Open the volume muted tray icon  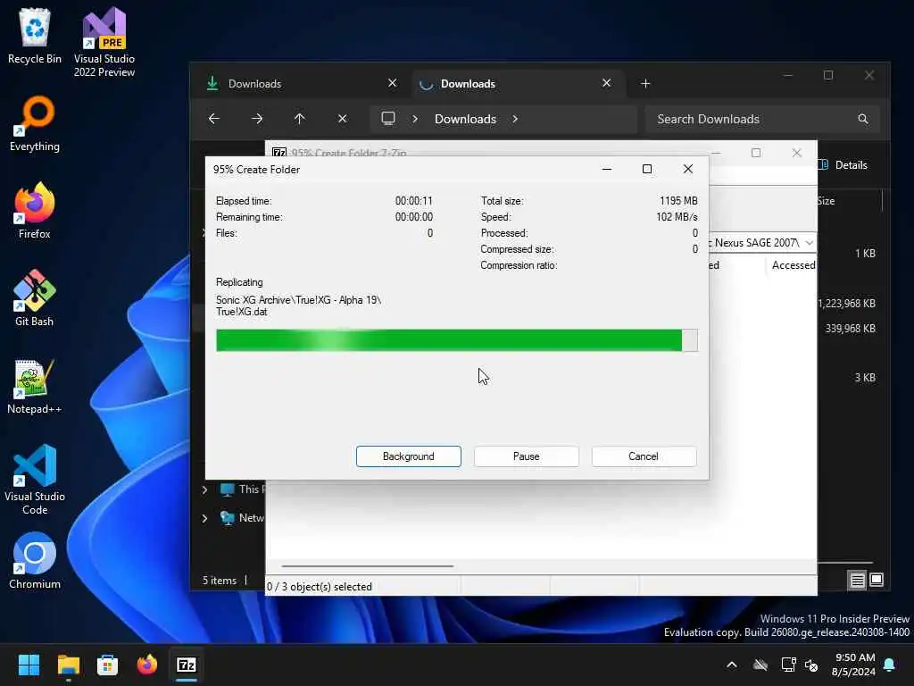[811, 665]
